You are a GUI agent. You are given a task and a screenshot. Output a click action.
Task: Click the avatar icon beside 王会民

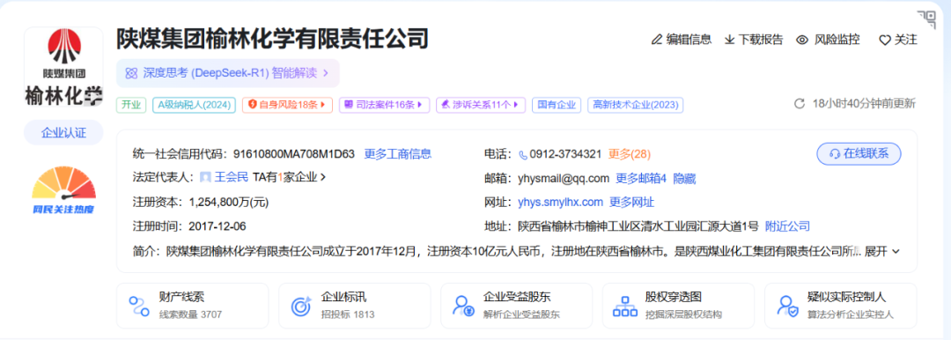click(205, 177)
